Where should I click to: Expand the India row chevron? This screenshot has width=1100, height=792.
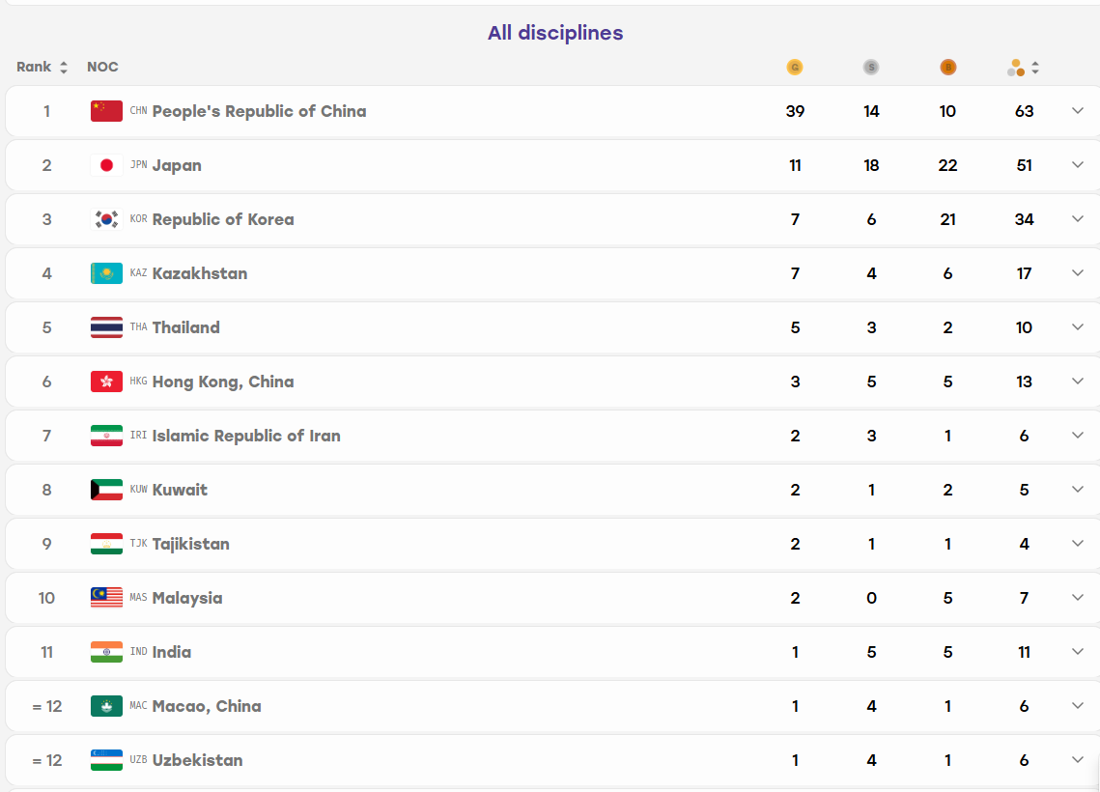click(1078, 651)
